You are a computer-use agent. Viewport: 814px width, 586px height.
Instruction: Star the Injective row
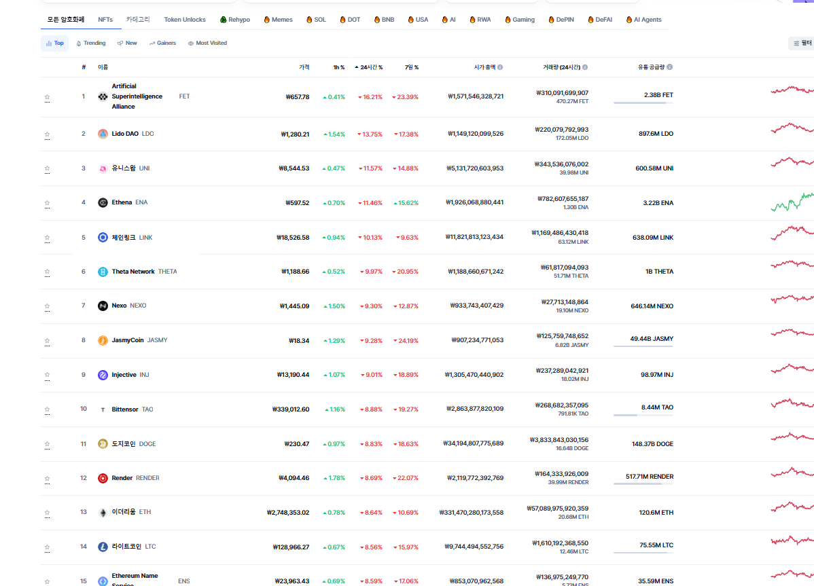click(x=48, y=375)
